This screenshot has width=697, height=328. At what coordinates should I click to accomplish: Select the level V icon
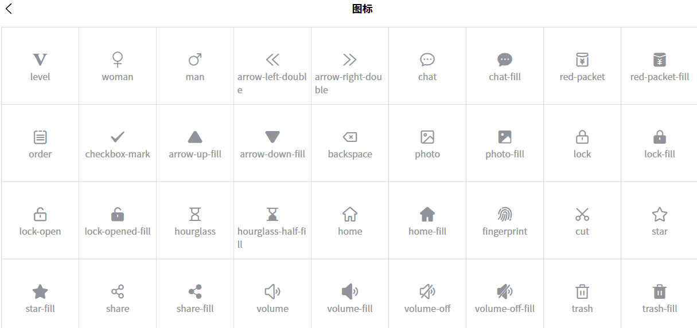(x=40, y=60)
